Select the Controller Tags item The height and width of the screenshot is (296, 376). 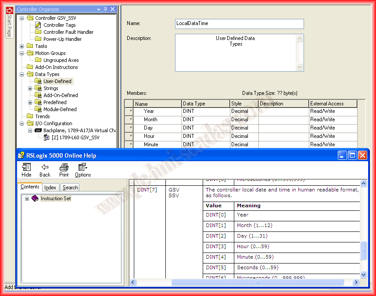pos(59,25)
